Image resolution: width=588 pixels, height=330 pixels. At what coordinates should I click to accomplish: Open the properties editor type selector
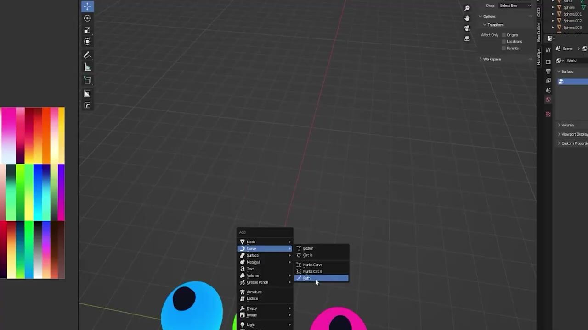[551, 38]
